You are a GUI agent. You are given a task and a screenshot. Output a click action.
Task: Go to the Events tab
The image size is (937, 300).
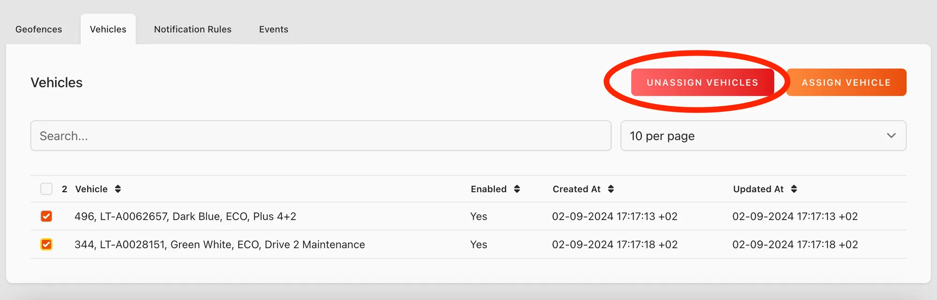274,29
